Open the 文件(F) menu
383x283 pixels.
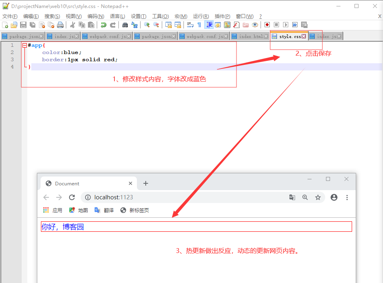(10, 16)
